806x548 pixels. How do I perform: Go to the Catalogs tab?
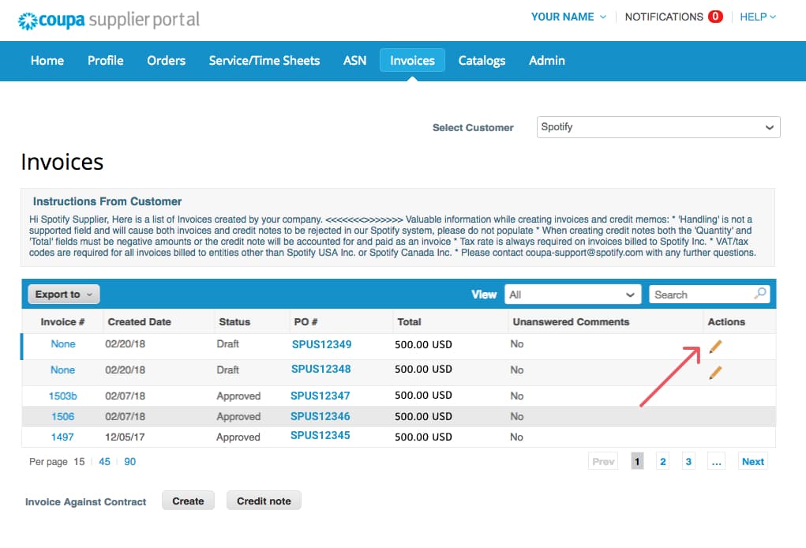coord(482,61)
